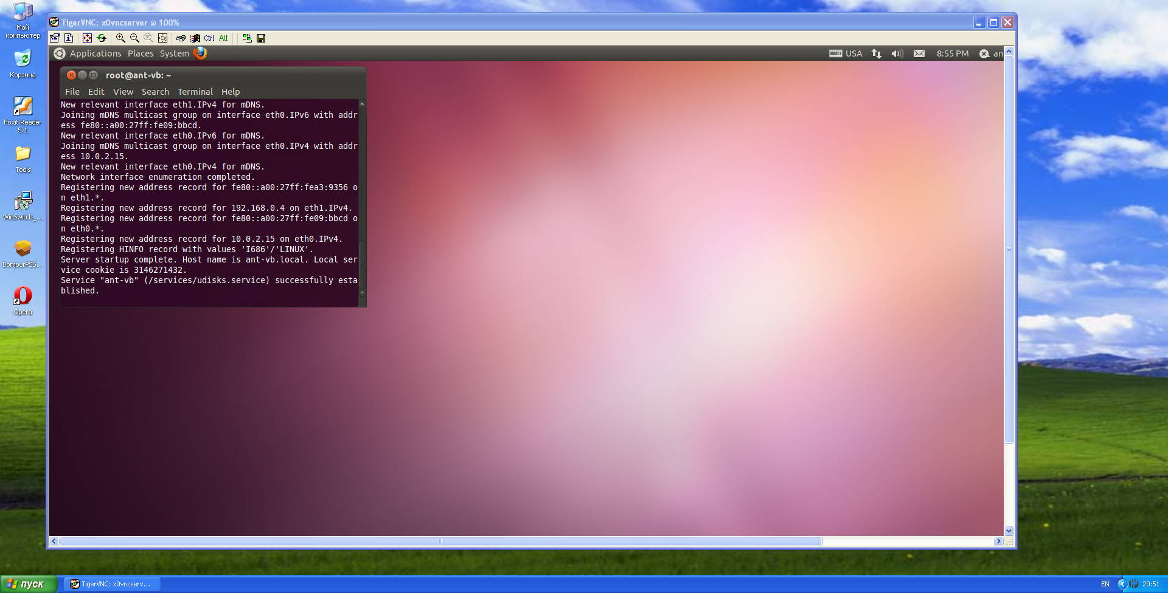Click the horizontal scrollbar of VNC viewer
The width and height of the screenshot is (1168, 593).
(440, 541)
